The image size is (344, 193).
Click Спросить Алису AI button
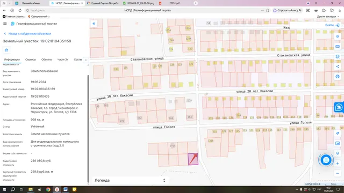288,10
